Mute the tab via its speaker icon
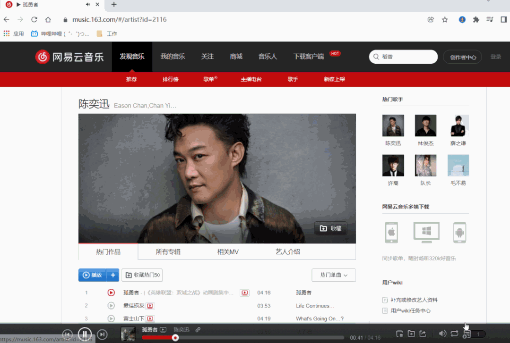510x343 pixels. pos(88,5)
